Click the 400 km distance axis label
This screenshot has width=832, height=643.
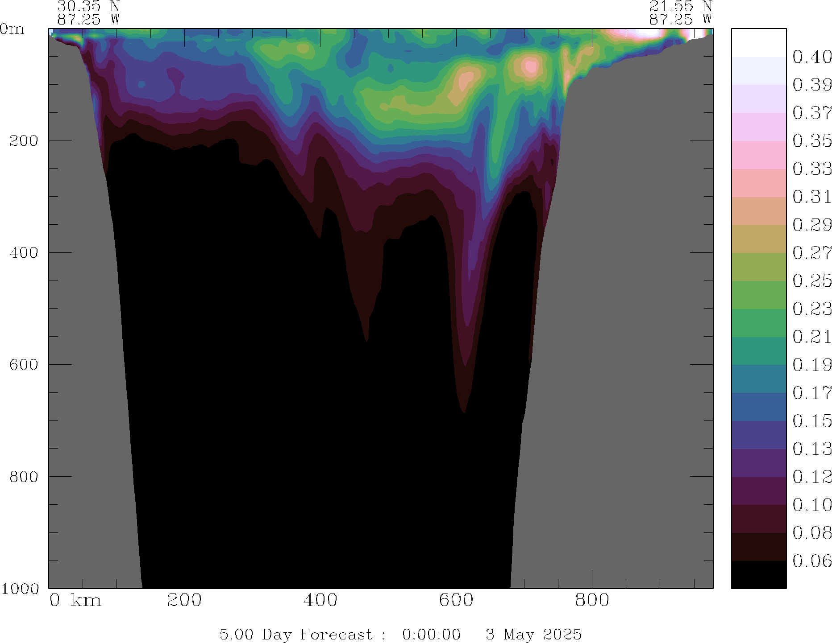pos(320,600)
